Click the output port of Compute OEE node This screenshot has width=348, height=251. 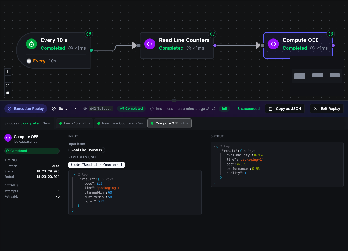pyautogui.click(x=333, y=45)
